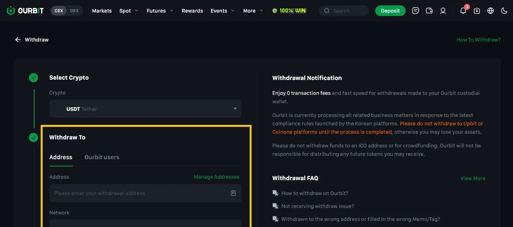Click the Network dropdown field
The image size is (513, 227).
145,223
